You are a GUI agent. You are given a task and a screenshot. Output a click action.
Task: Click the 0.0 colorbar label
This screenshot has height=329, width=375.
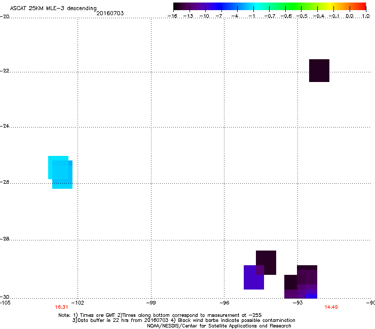point(350,16)
